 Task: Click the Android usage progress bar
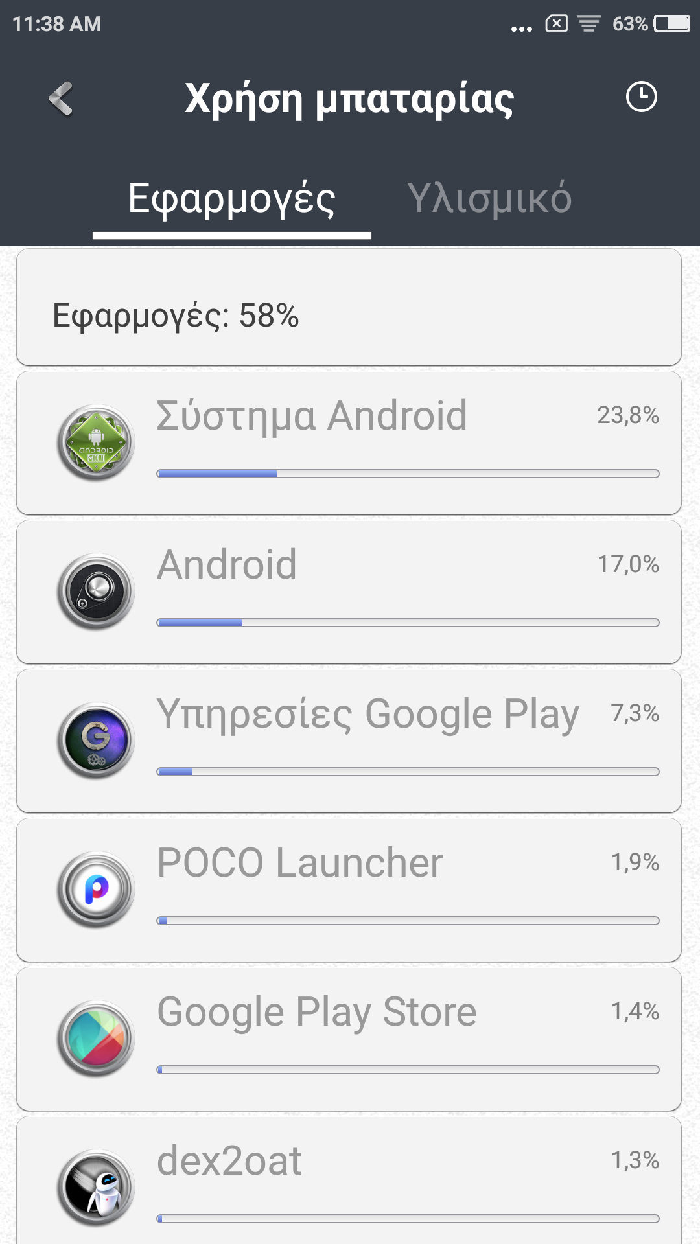[x=408, y=623]
